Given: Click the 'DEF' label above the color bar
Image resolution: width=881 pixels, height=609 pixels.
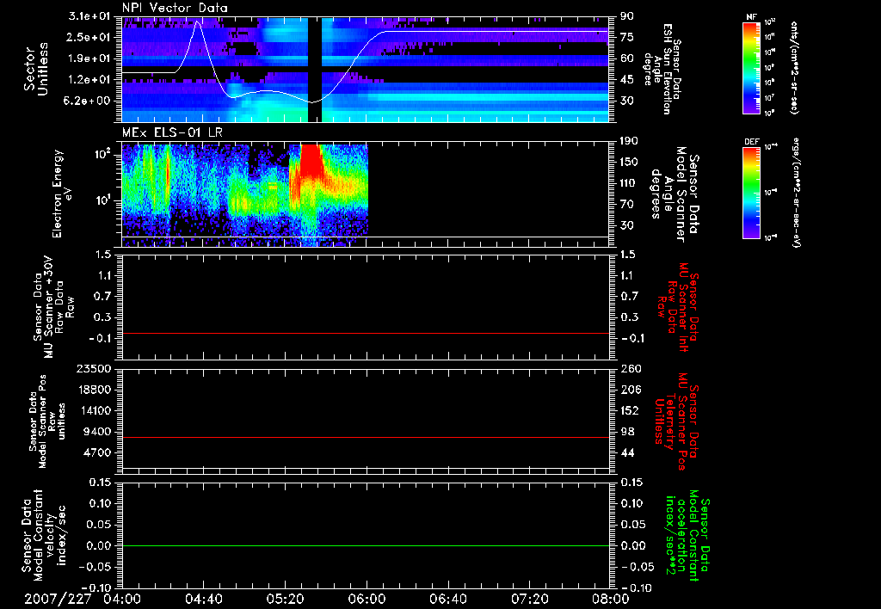Looking at the screenshot, I should 751,142.
